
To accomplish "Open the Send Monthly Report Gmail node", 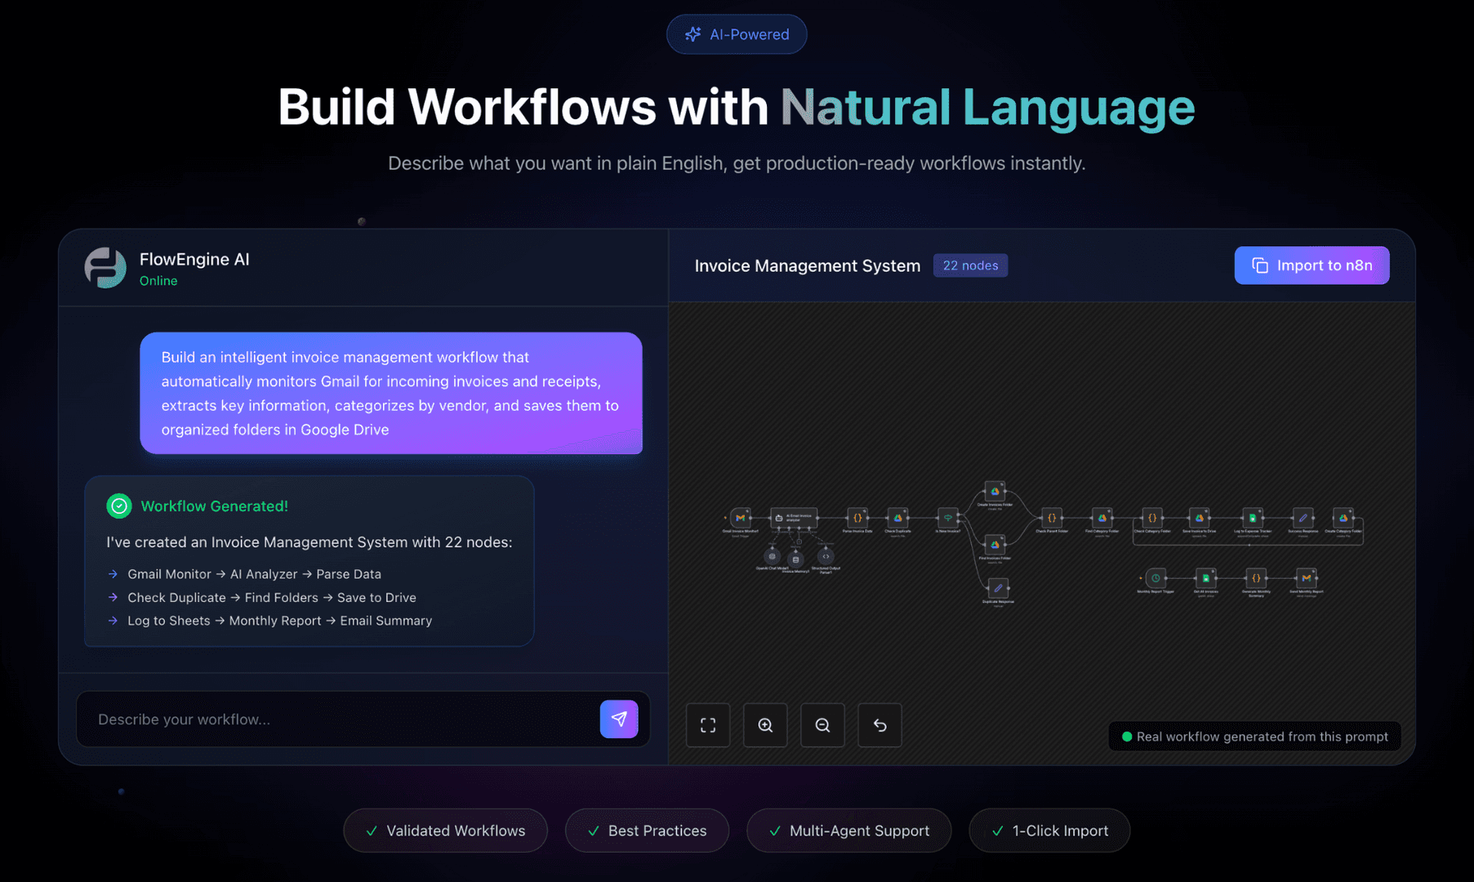I will [x=1307, y=578].
